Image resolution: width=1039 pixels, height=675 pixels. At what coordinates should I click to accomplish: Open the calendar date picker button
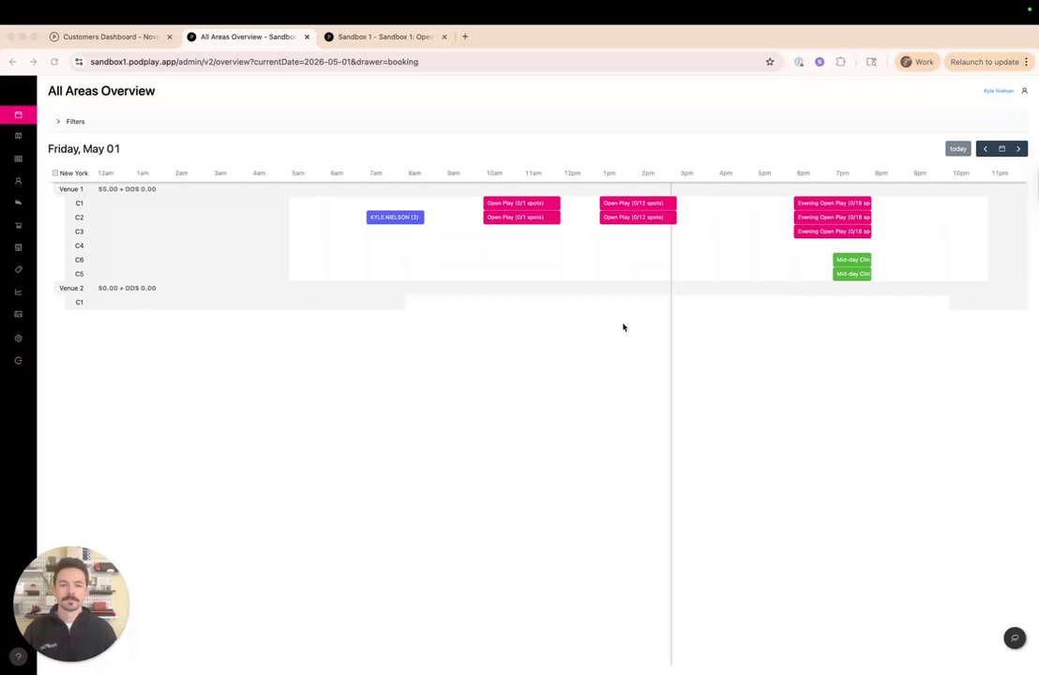click(x=1001, y=149)
